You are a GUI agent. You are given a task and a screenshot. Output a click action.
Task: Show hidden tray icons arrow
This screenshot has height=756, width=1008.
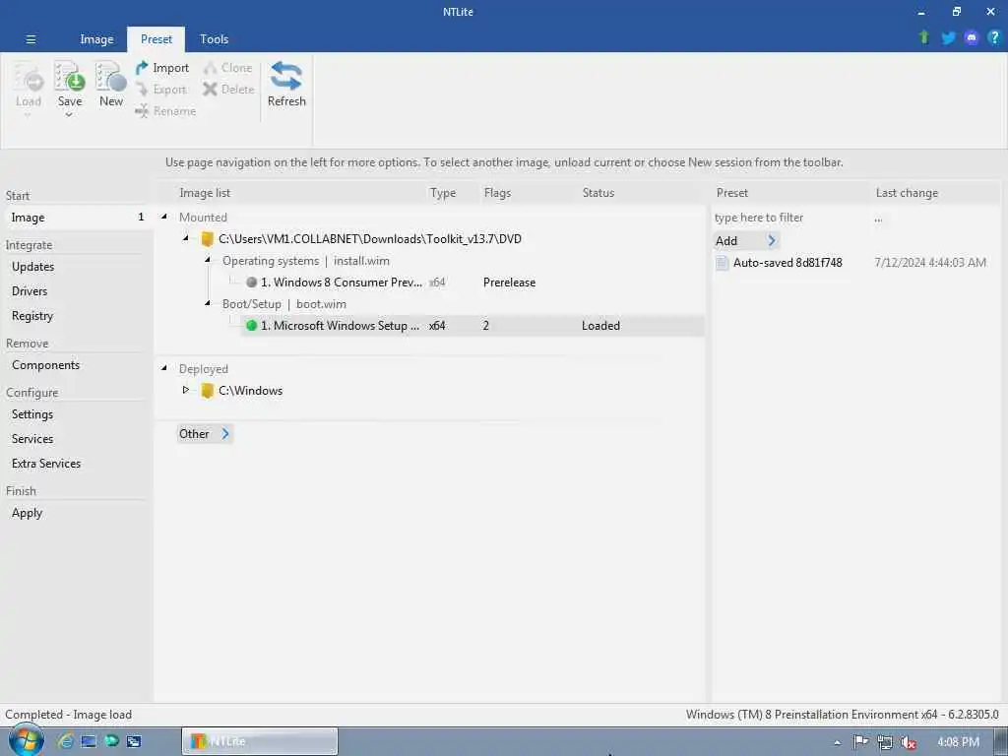[x=837, y=742]
